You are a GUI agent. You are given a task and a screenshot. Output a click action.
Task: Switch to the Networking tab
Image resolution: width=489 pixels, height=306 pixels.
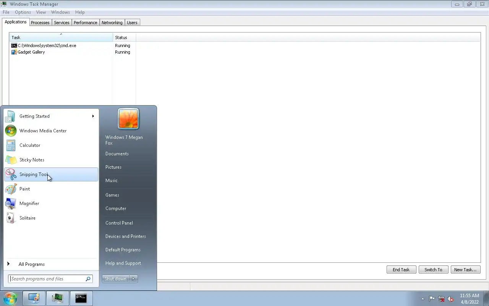(112, 23)
